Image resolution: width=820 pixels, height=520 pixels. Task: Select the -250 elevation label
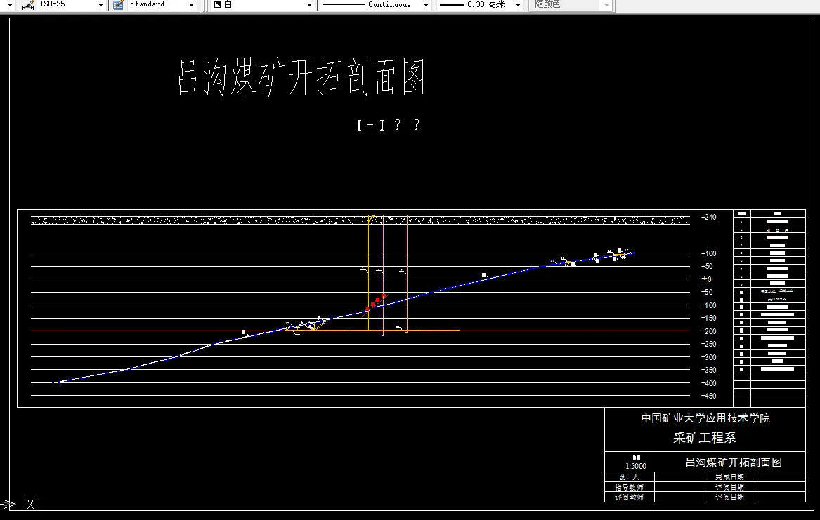(x=708, y=344)
